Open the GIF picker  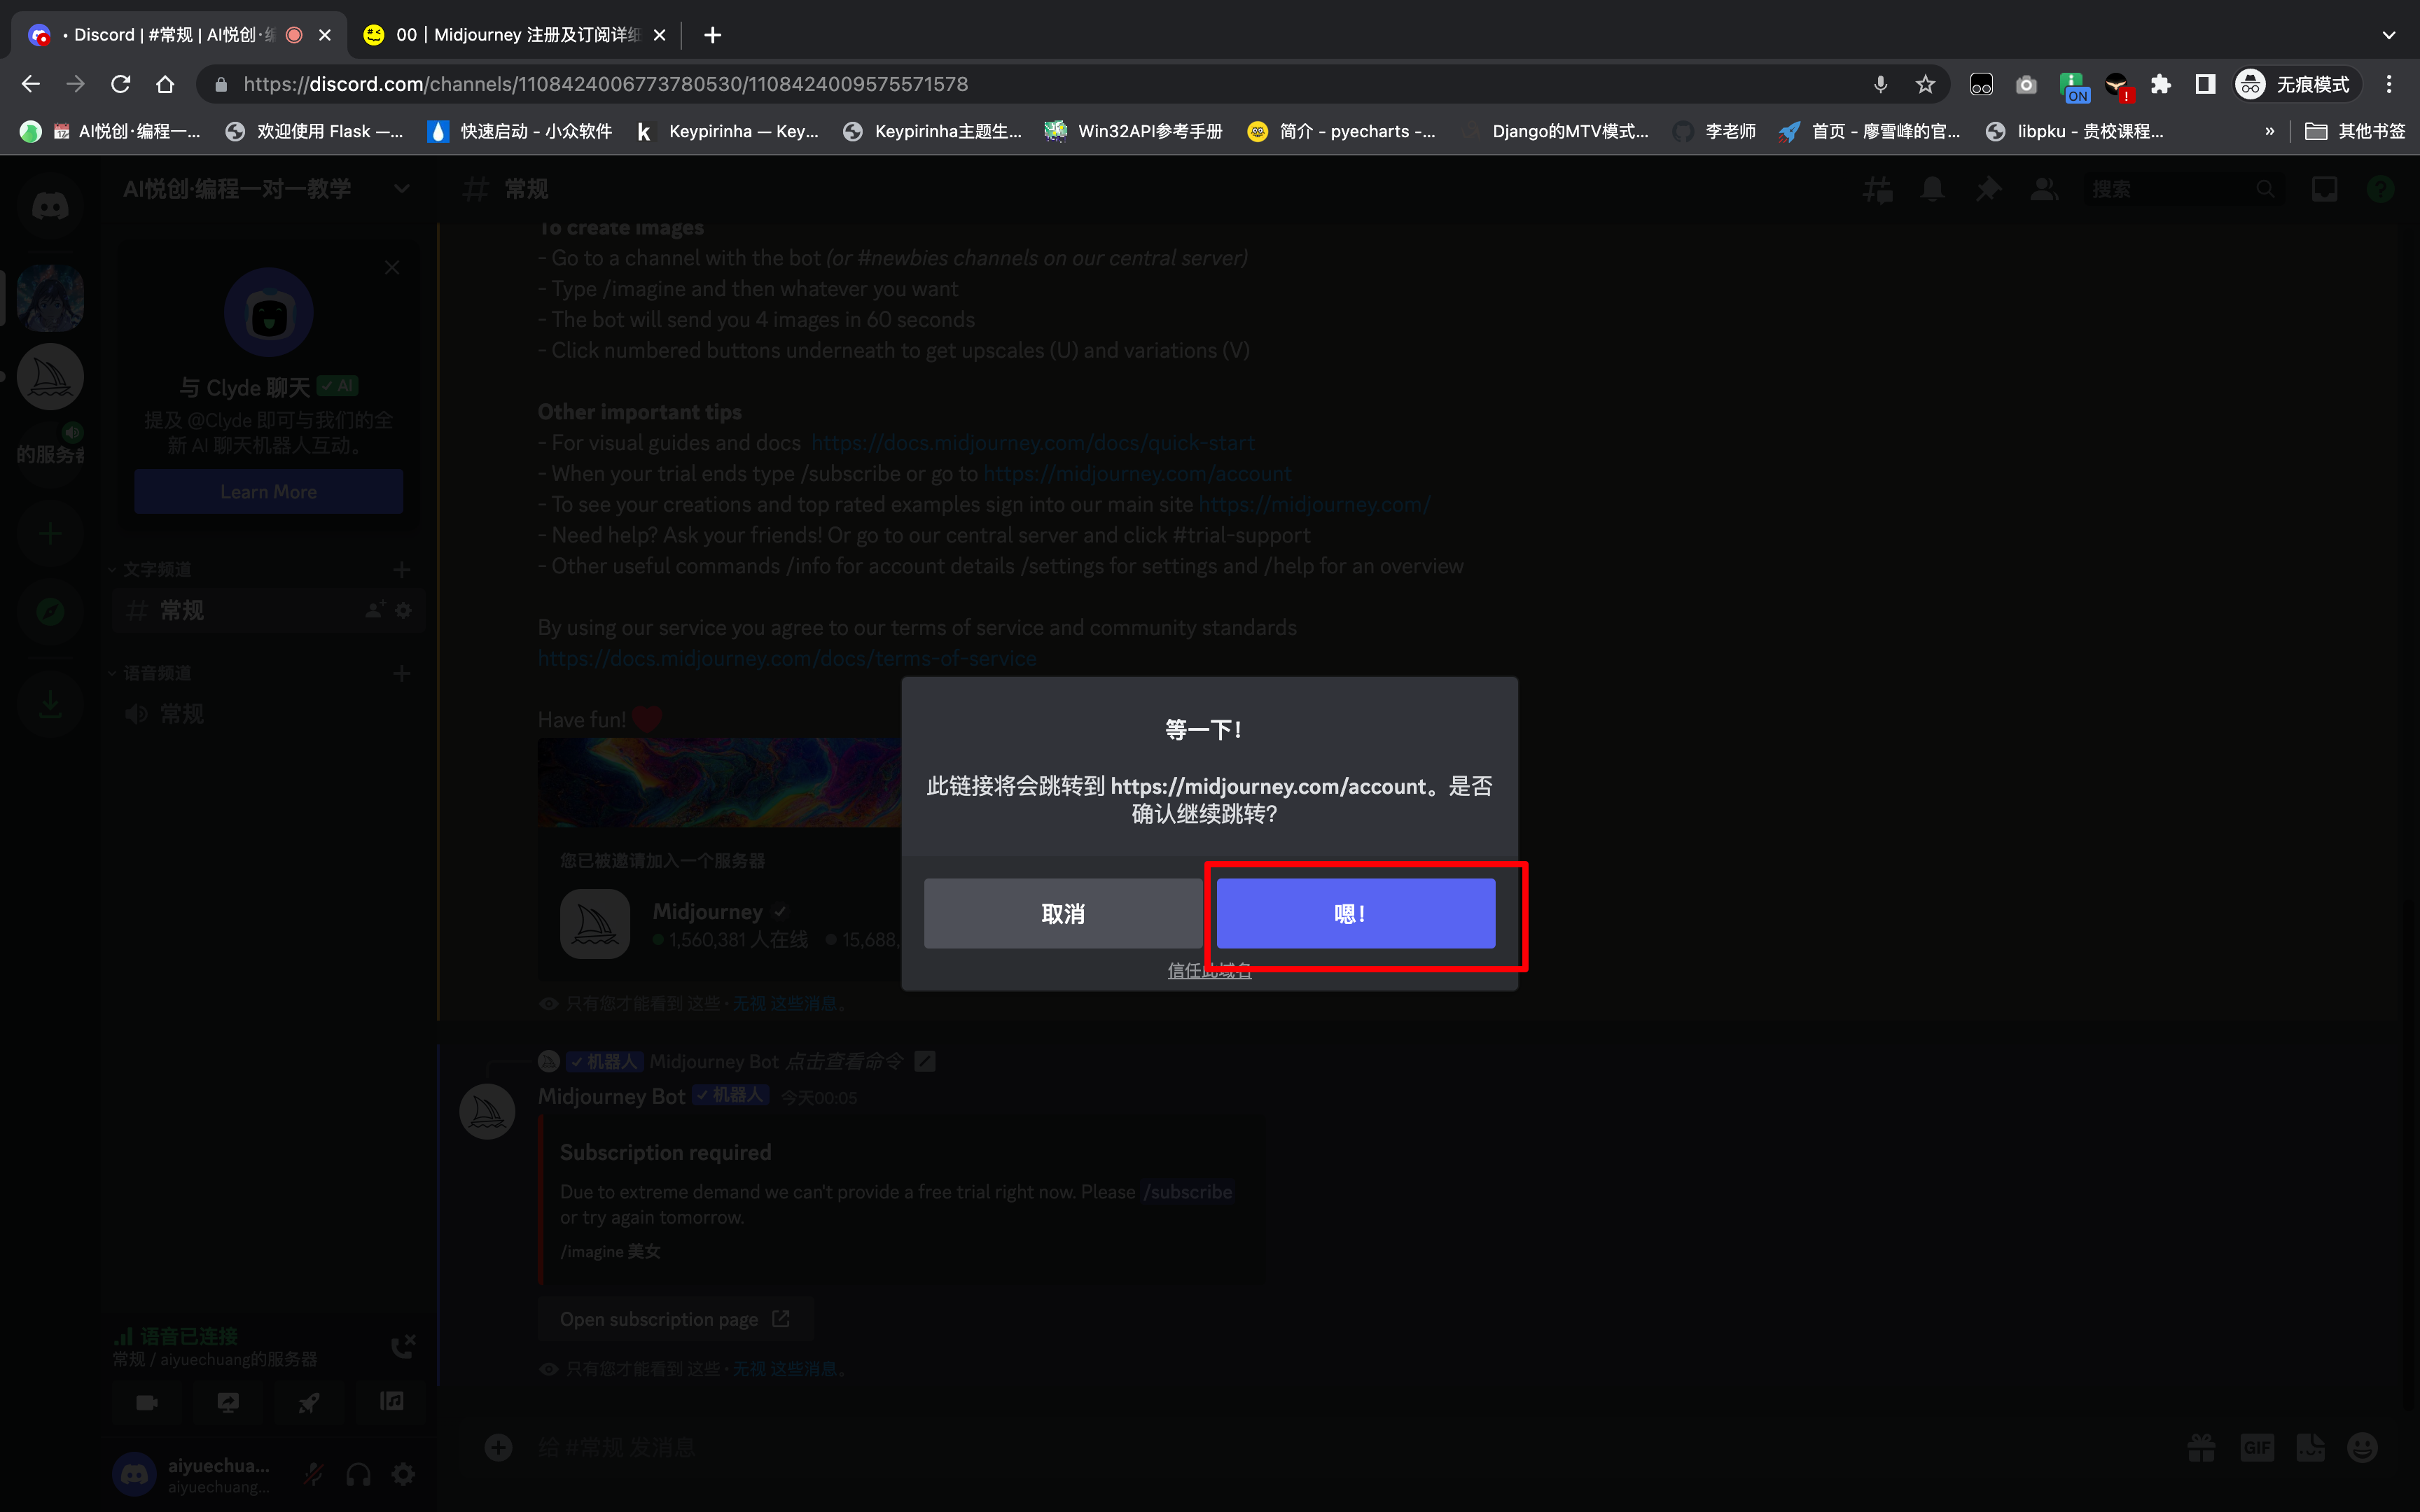tap(2257, 1447)
